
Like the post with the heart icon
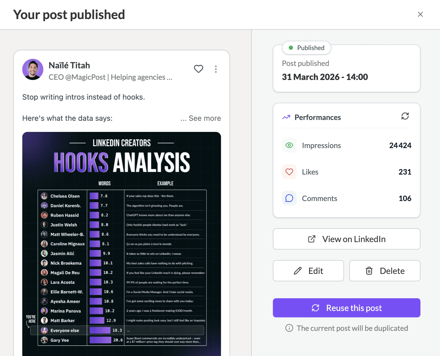pyautogui.click(x=199, y=69)
